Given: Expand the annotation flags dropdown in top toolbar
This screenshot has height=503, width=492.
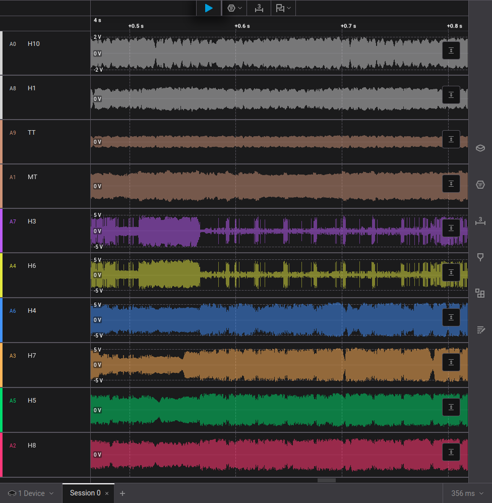Looking at the screenshot, I should [283, 8].
